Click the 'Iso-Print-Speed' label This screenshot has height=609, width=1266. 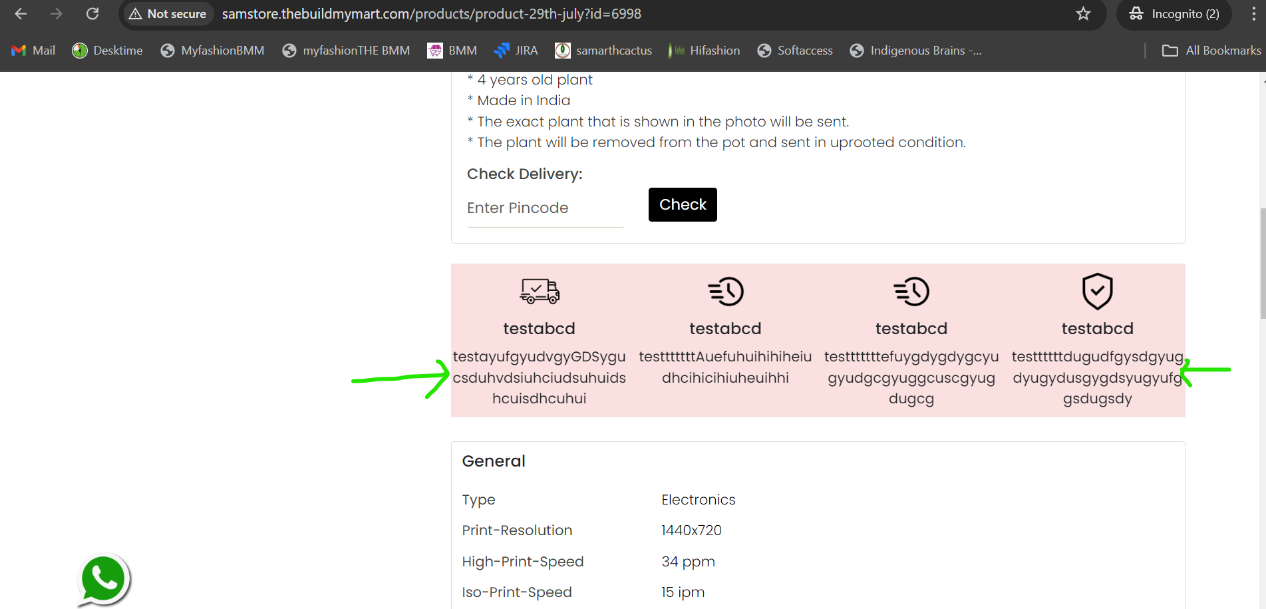[517, 592]
